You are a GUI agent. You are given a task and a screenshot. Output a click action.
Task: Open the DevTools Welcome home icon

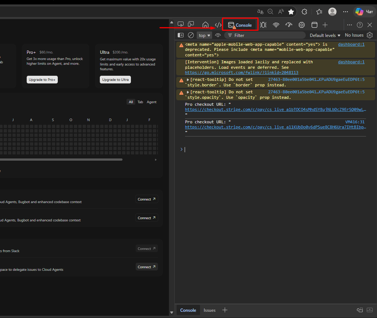click(x=206, y=25)
